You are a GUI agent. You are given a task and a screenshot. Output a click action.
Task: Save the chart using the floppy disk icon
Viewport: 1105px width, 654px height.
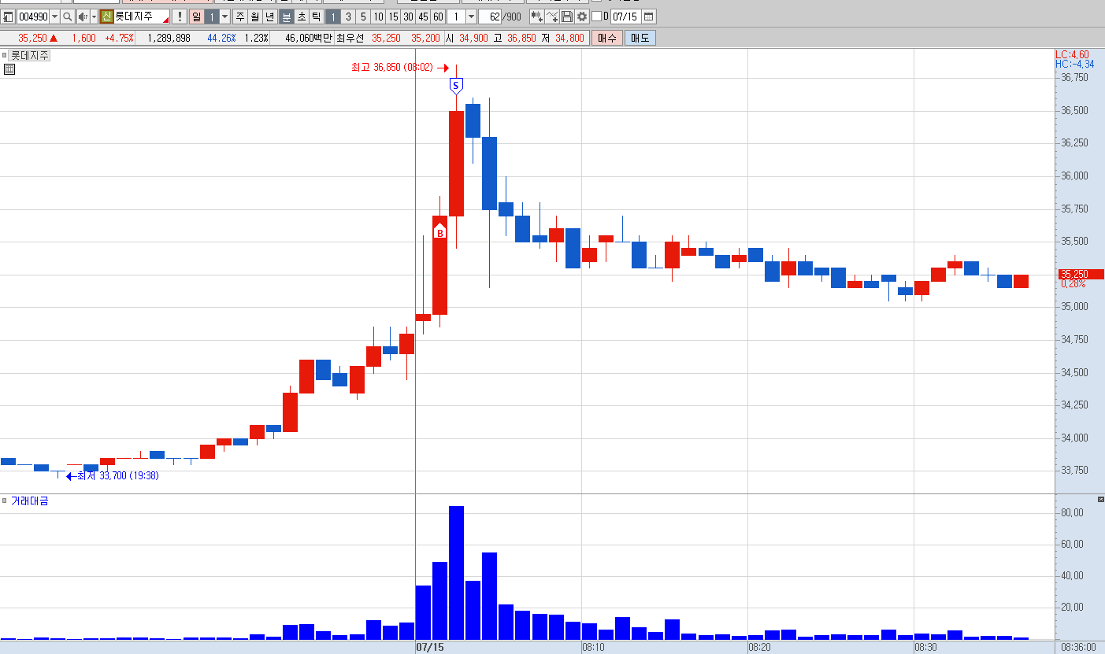click(567, 17)
